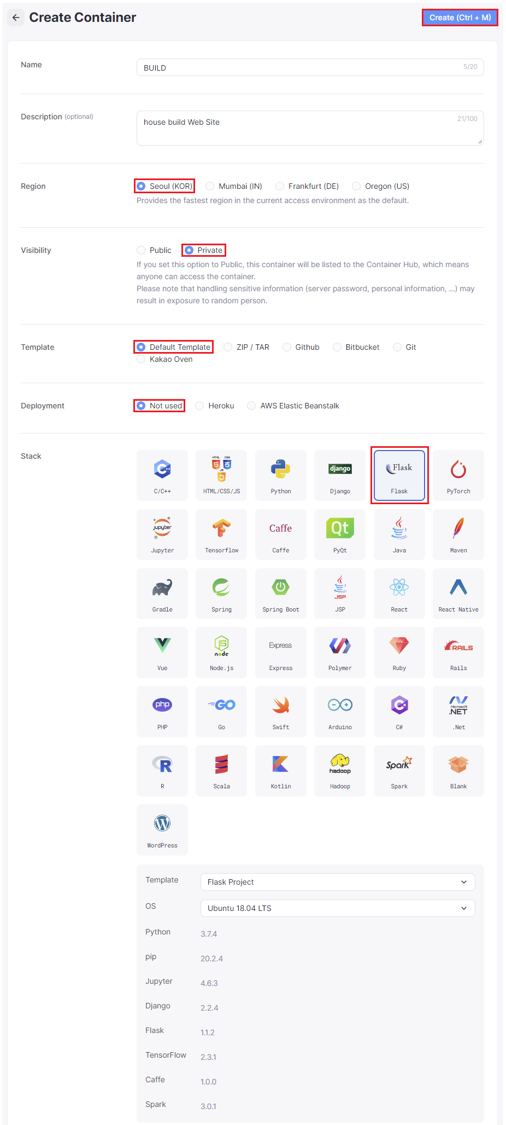Pick the Jupyter stack
Viewport: 506px width, 1125px height.
(x=162, y=534)
